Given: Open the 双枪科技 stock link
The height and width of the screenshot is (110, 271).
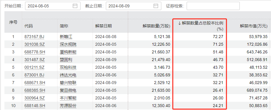Looking at the screenshot, I should tap(68, 67).
